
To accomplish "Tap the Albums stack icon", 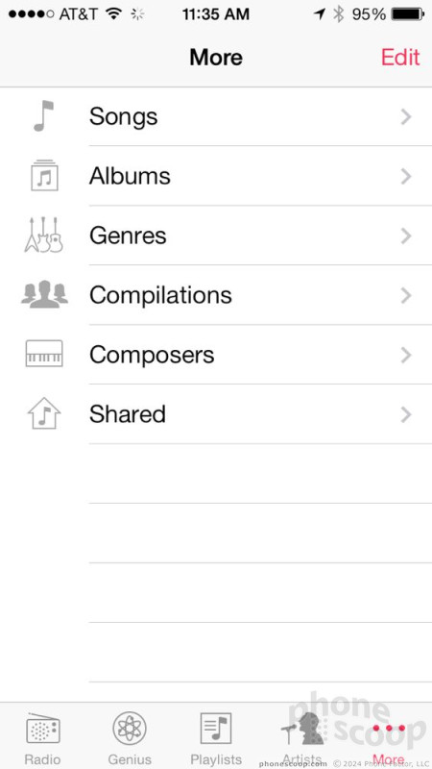I will coord(44,176).
